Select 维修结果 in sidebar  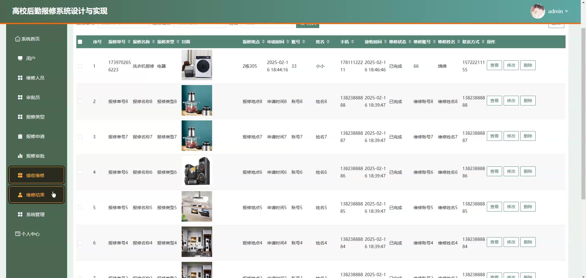37,195
